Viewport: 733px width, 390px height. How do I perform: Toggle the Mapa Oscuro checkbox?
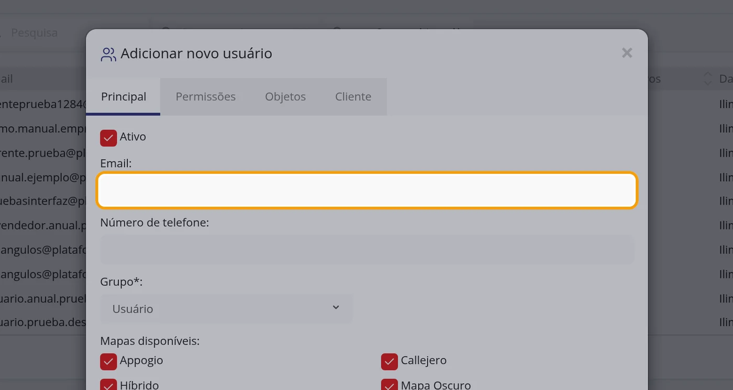(x=390, y=385)
